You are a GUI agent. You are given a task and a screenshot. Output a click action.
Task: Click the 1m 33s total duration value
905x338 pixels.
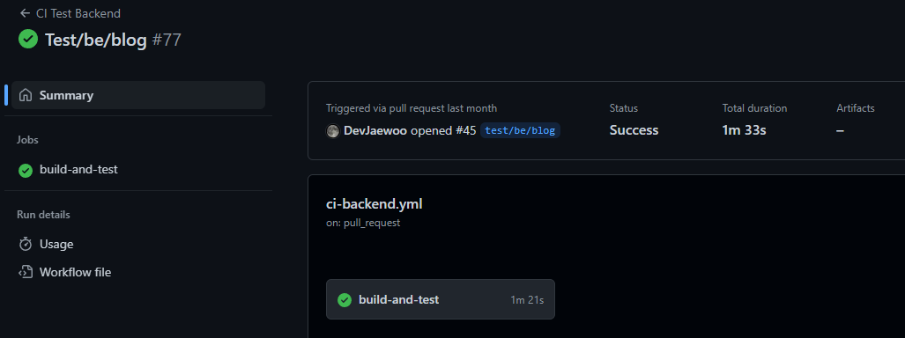point(744,130)
